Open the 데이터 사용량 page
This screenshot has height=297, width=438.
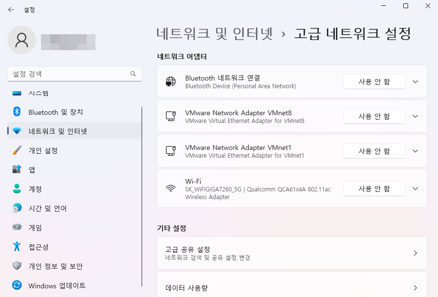coord(292,288)
